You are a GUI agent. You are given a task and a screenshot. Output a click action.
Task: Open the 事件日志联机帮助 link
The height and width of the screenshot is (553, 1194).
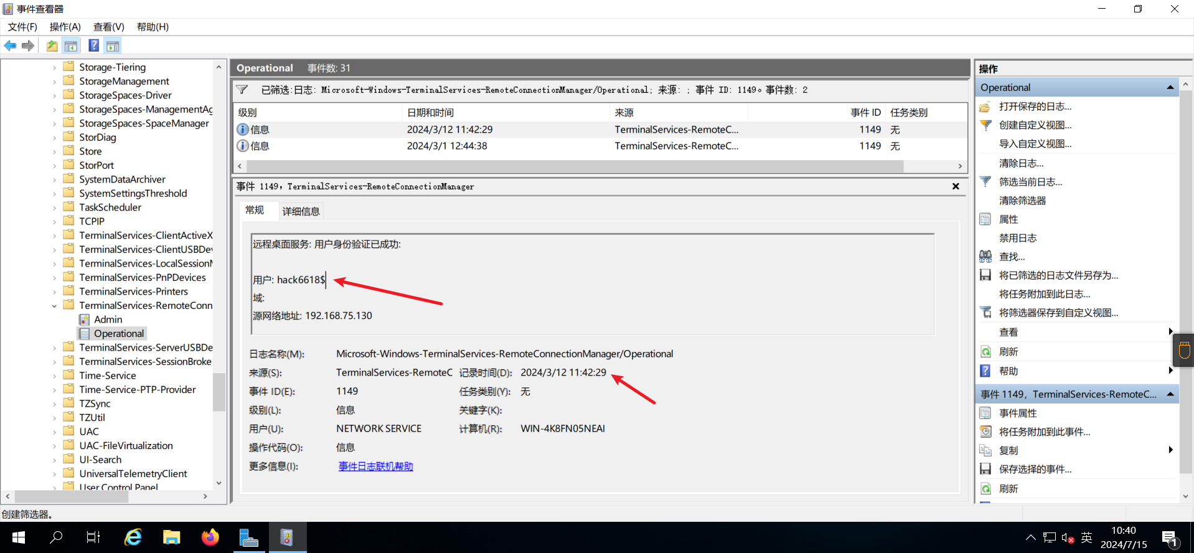click(375, 466)
